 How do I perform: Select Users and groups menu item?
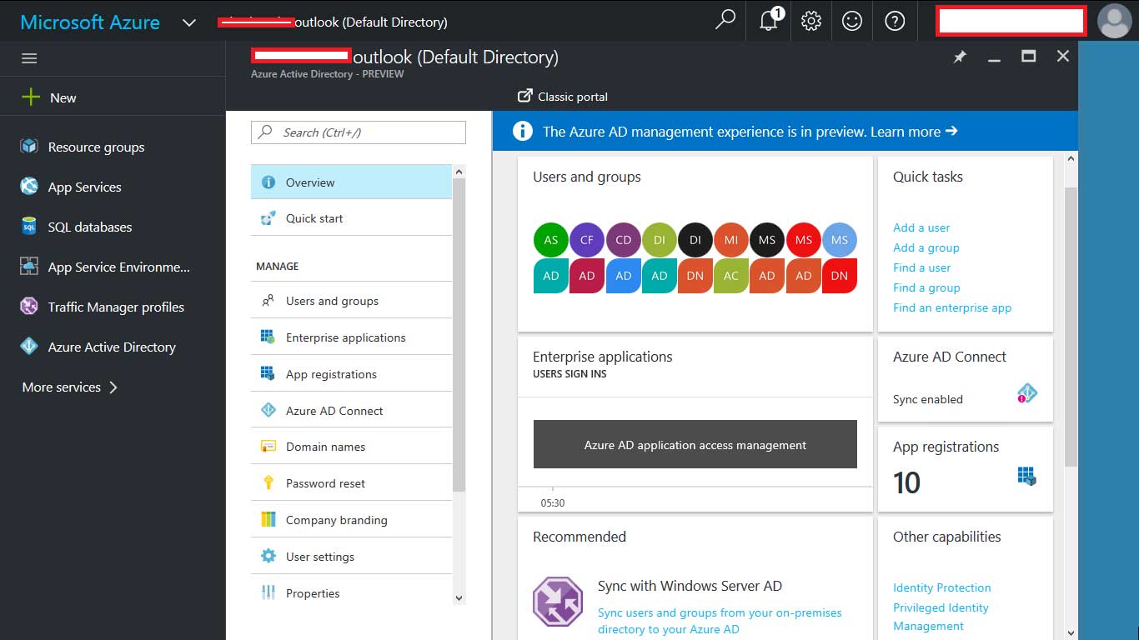(x=332, y=301)
